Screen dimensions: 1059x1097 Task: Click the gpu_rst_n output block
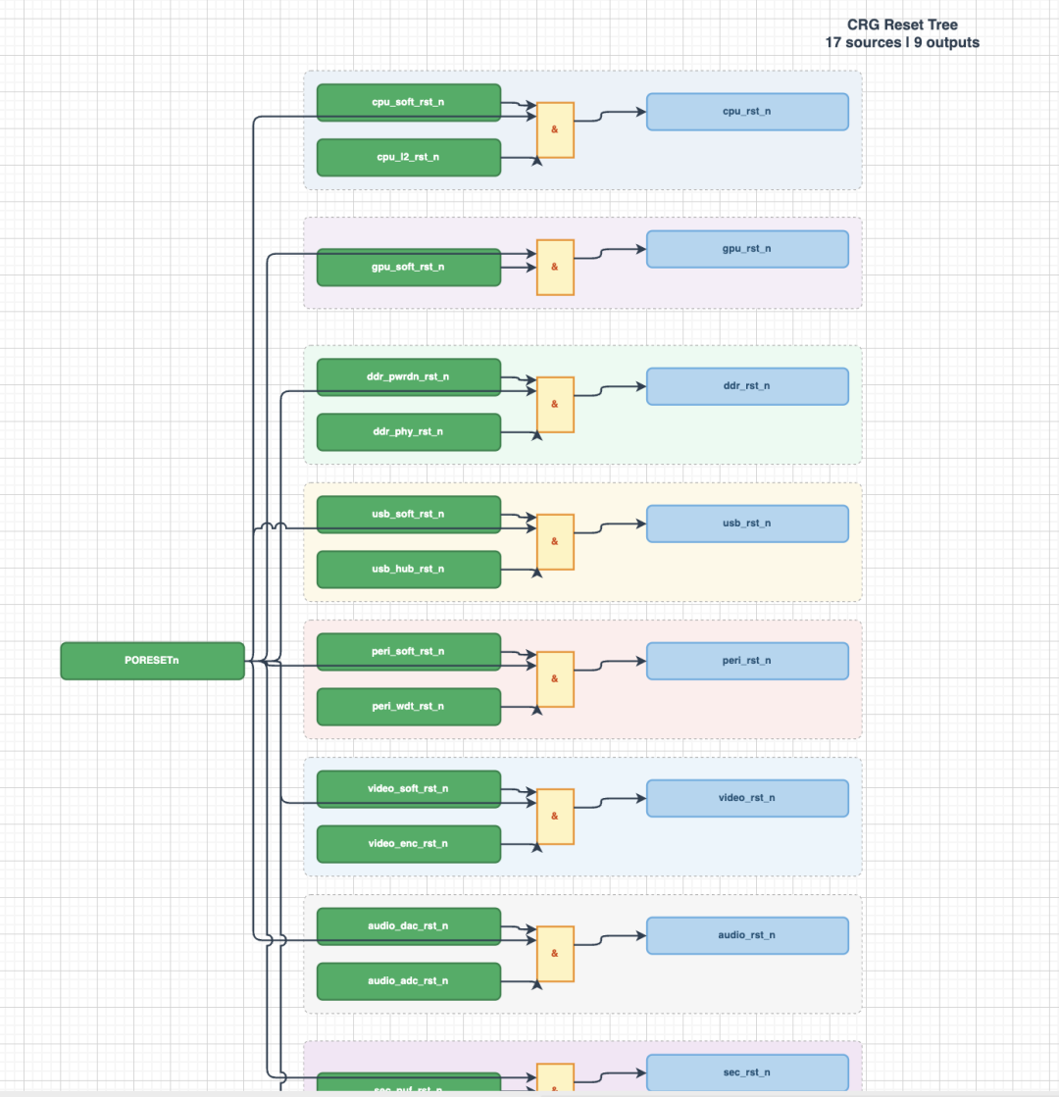747,249
